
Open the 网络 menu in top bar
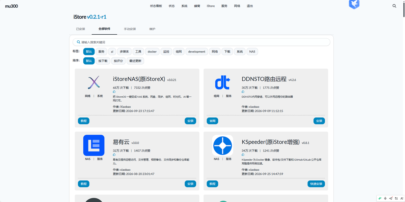237,6
